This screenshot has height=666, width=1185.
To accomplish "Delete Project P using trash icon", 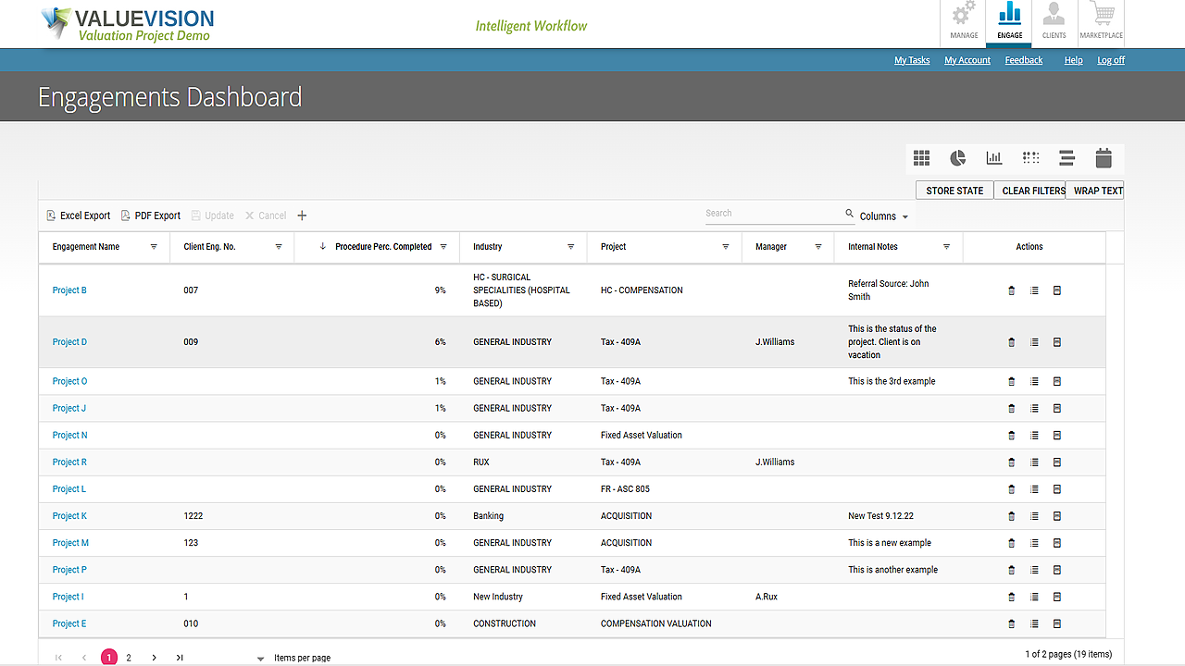I will pyautogui.click(x=1011, y=570).
